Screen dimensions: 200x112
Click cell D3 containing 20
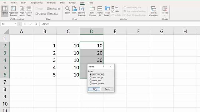pyautogui.click(x=92, y=53)
